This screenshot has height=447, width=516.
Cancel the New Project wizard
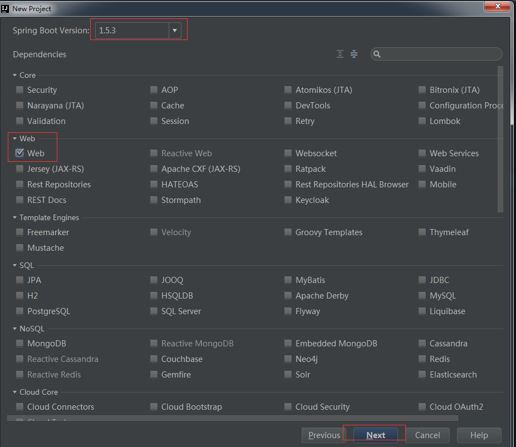427,435
